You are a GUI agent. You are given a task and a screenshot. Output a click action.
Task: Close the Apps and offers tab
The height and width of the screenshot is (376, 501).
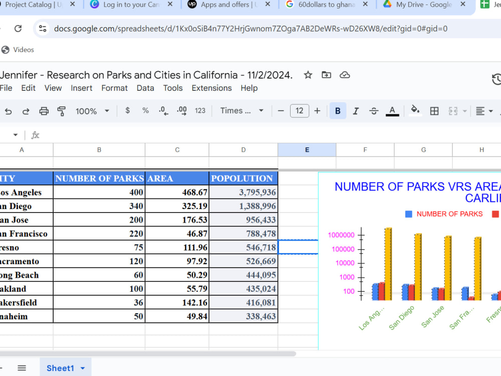[x=268, y=4]
